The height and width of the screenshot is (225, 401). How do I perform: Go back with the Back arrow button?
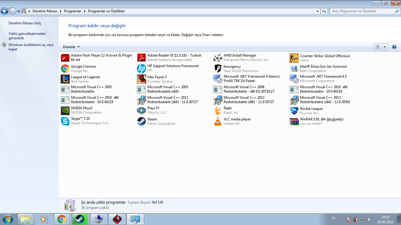(x=4, y=11)
